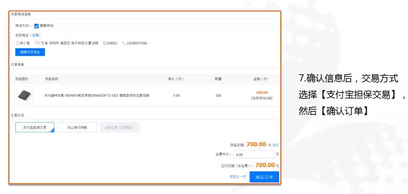Open the MOS chip product thumbnail
The width and height of the screenshot is (408, 194).
(x=24, y=95)
